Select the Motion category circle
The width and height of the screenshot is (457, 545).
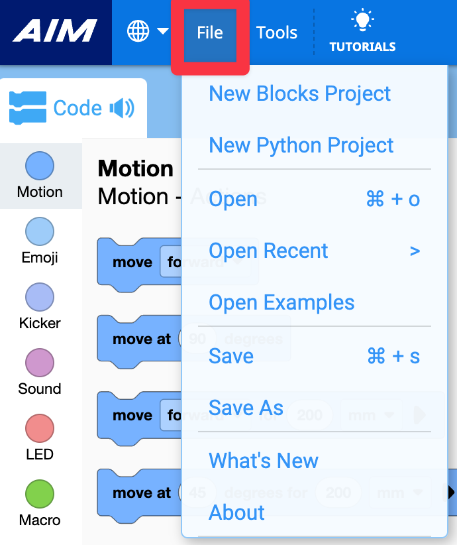[x=39, y=166]
